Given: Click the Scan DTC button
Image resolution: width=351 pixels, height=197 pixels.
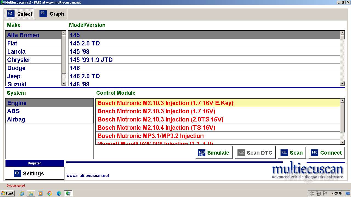Looking at the screenshot, I should [255, 153].
